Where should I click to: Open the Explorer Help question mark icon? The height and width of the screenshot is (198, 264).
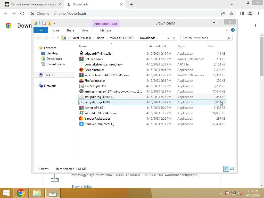233,30
